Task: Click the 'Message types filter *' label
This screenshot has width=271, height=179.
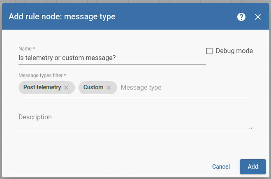Action: [x=42, y=75]
